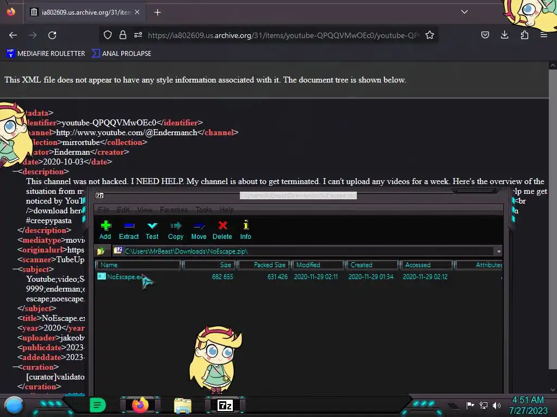Click the archive.org URL address field
557x417 pixels.
point(283,35)
